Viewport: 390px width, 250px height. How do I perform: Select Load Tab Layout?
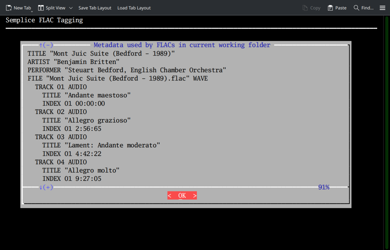(134, 8)
